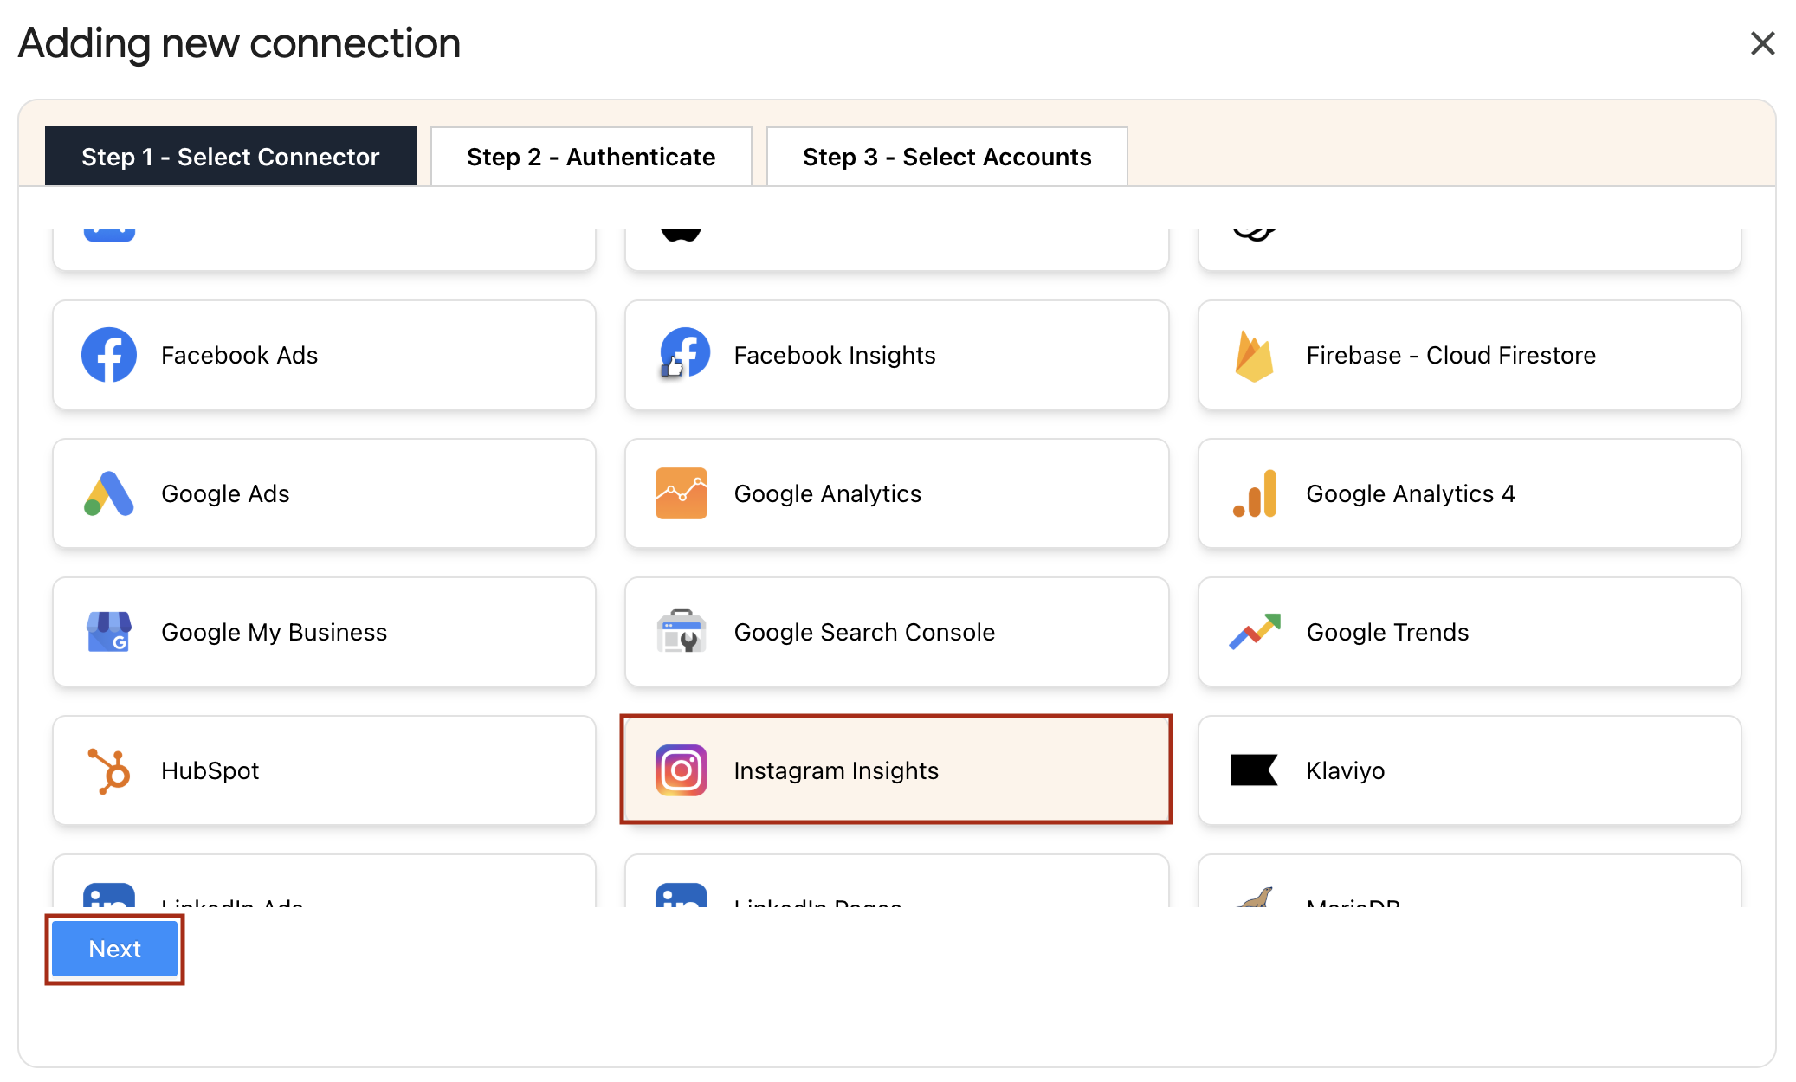
Task: Click the Klaviyo black flag icon
Action: (x=1254, y=770)
